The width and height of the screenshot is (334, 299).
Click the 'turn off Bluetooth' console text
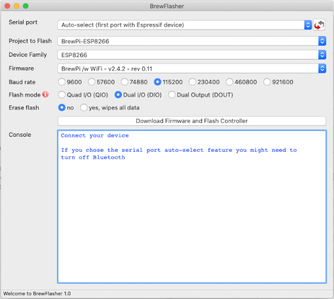click(x=93, y=157)
